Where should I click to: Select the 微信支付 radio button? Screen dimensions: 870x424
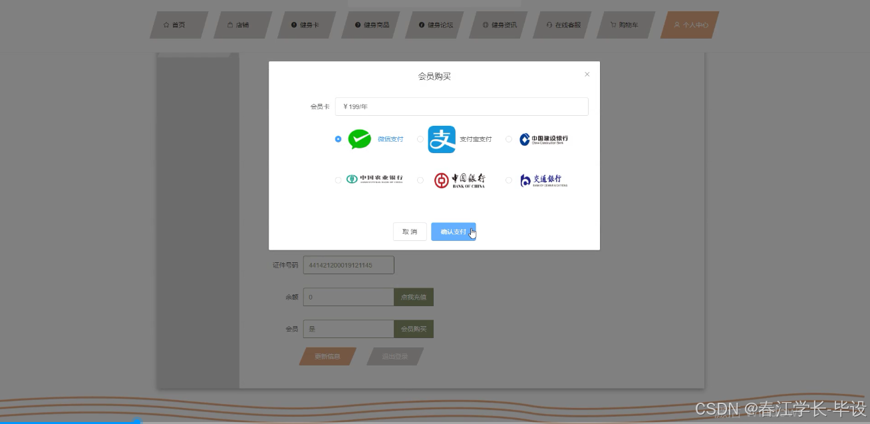coord(338,139)
